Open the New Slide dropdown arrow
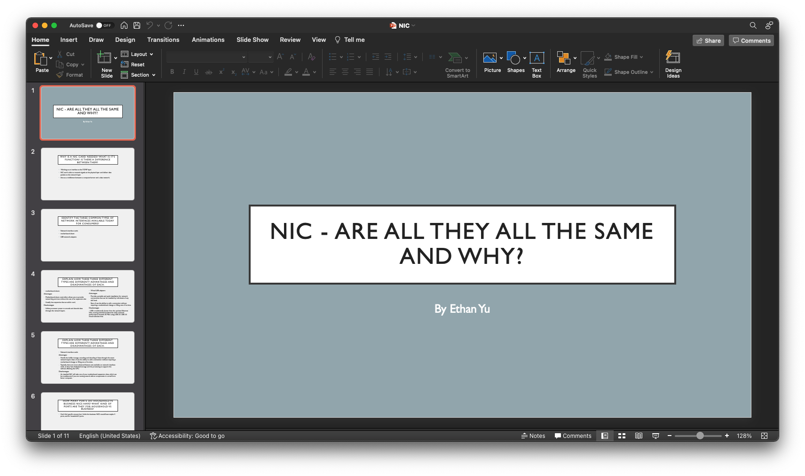 point(116,58)
